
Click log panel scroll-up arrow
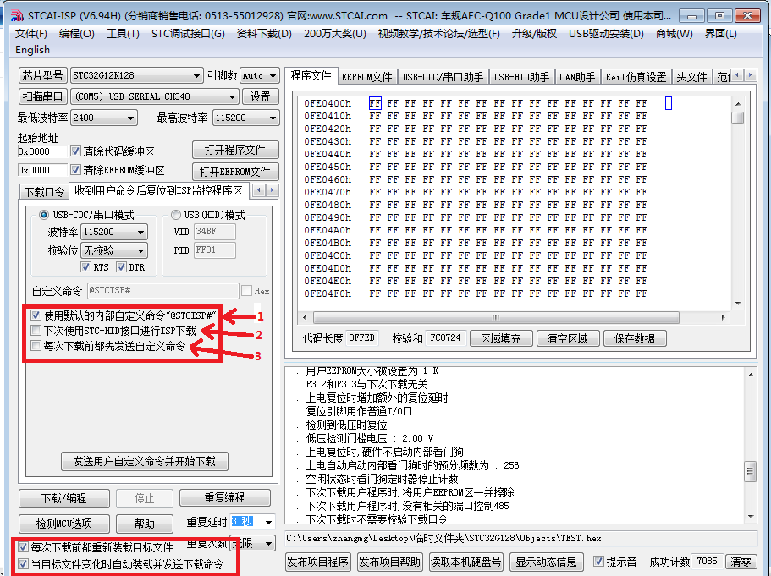tap(751, 375)
